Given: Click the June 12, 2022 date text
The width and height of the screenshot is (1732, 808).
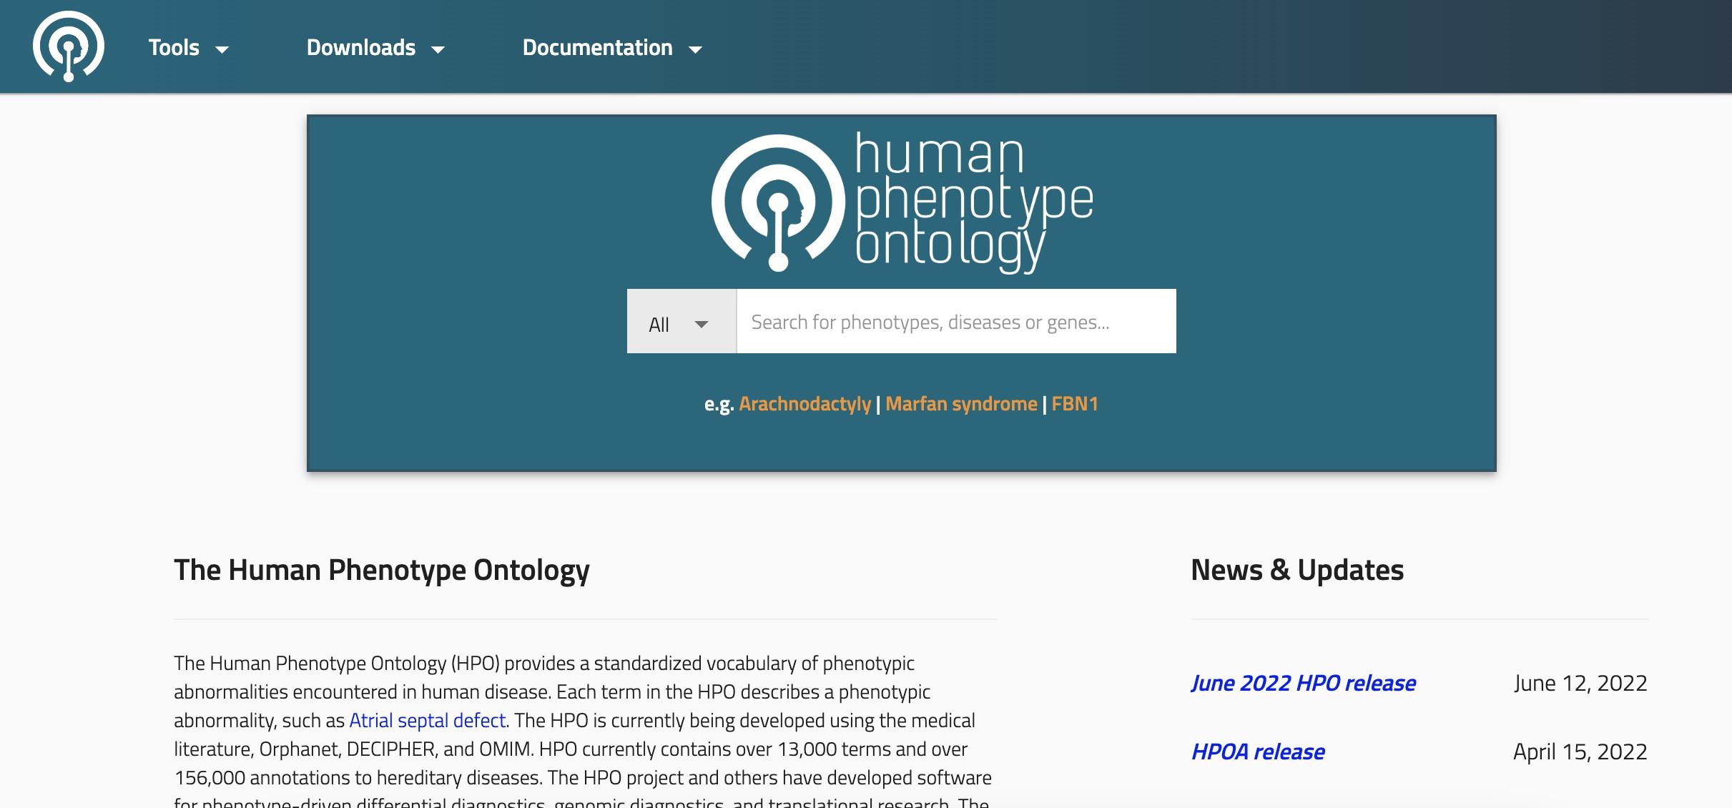Looking at the screenshot, I should coord(1580,684).
